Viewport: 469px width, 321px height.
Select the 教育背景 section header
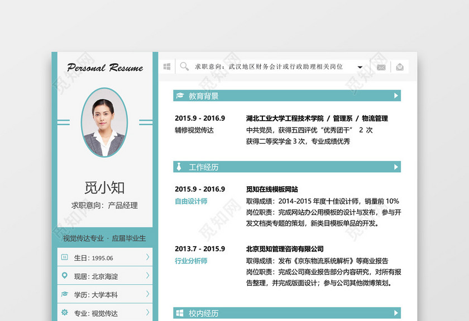pos(287,96)
